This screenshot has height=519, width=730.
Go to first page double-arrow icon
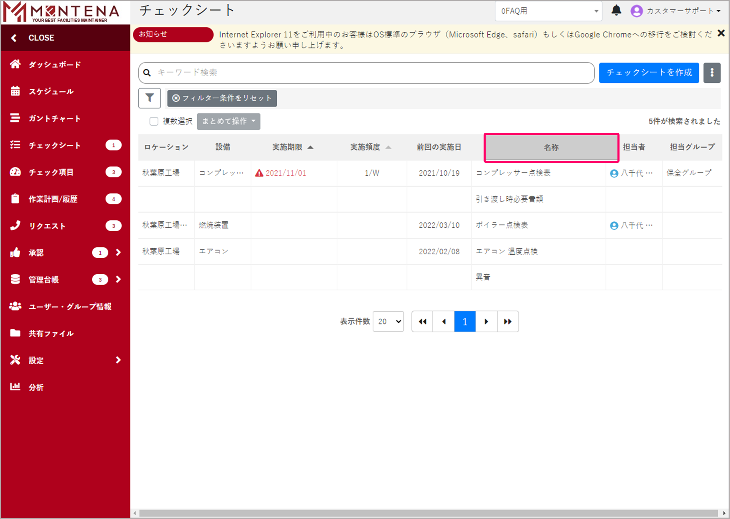(x=422, y=321)
